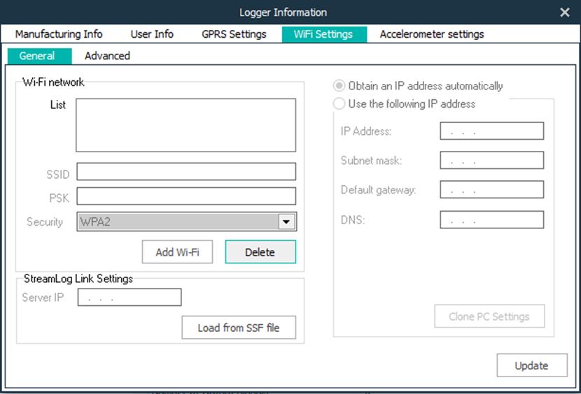Click the Server IP field
Image resolution: width=581 pixels, height=394 pixels.
[129, 298]
